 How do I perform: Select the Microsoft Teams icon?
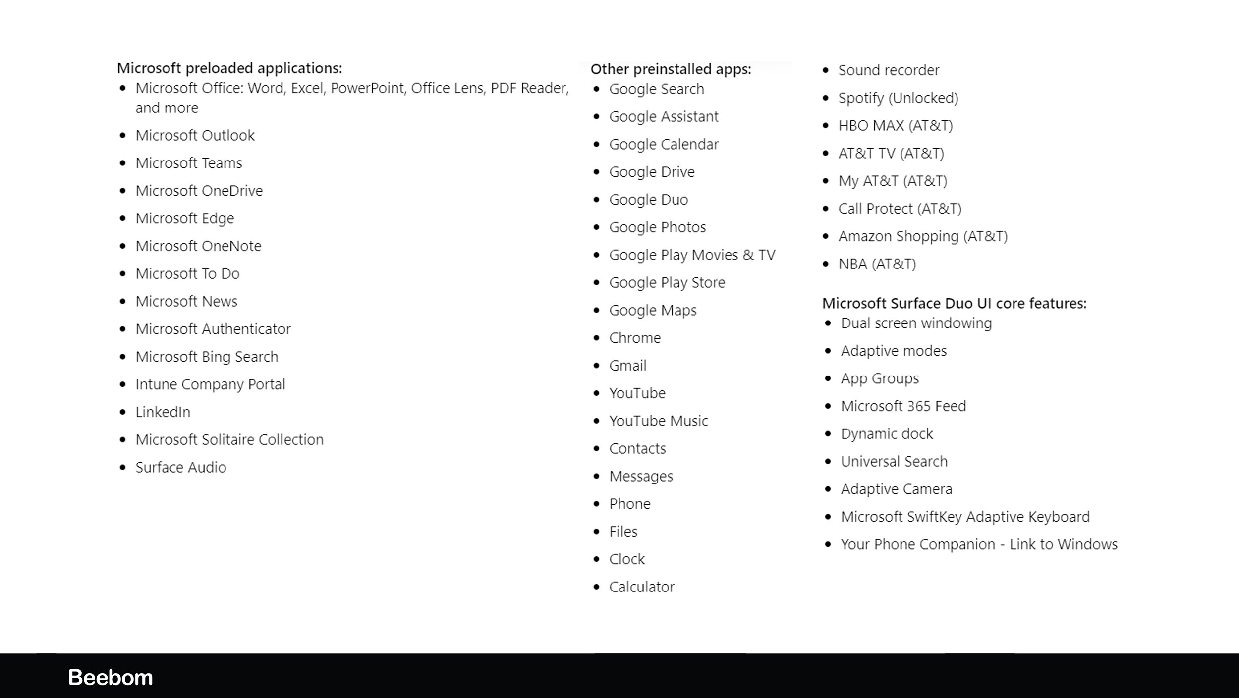click(x=189, y=162)
